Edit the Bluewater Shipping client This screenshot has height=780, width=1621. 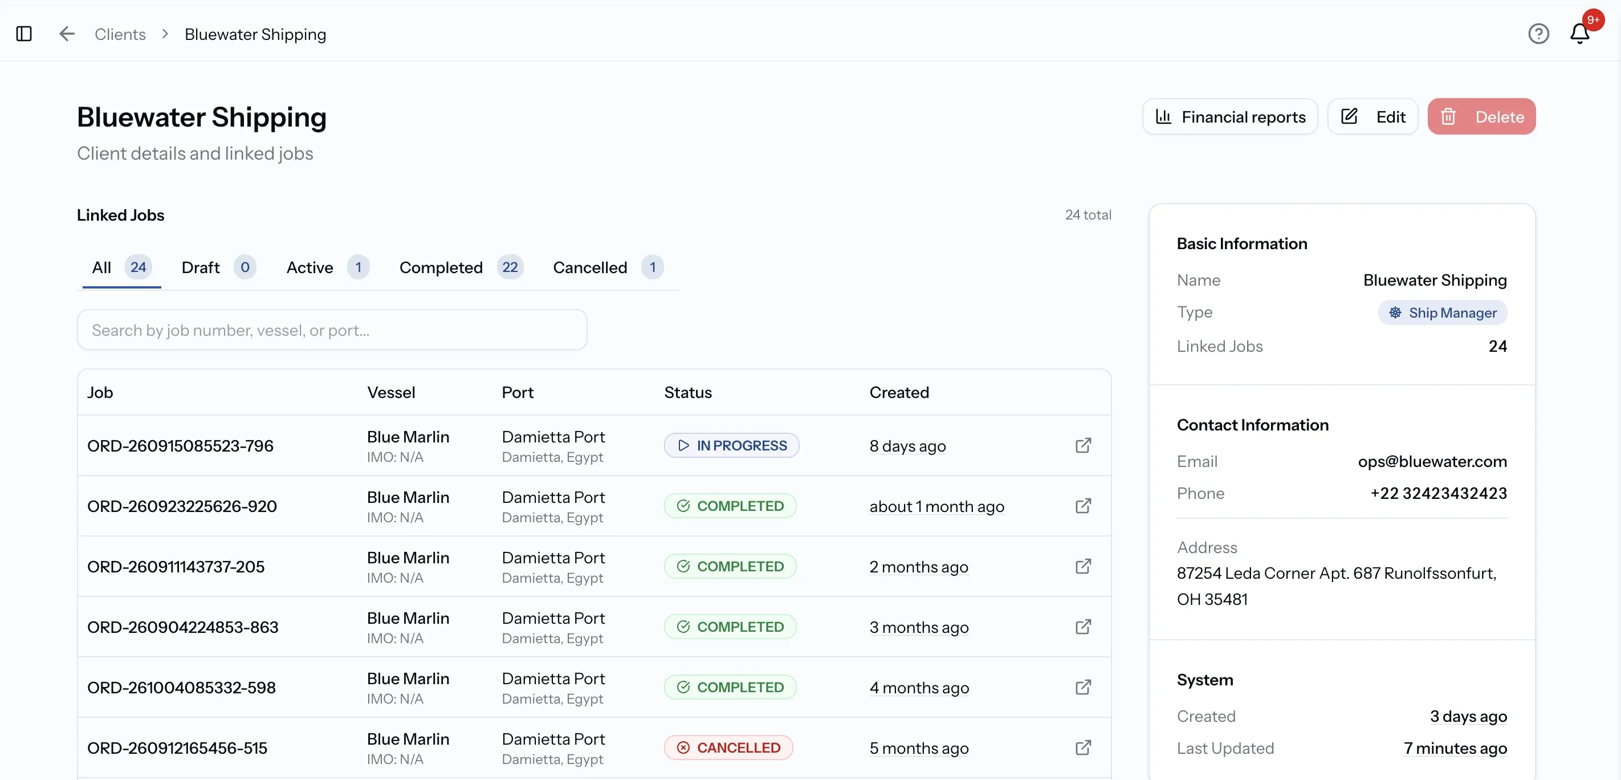(1372, 116)
